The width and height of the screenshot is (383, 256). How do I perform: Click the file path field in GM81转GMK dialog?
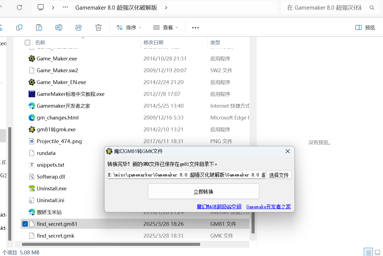tap(186, 175)
